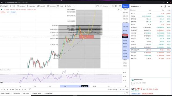The height and width of the screenshot is (96, 172).
Task: Click the blue buy price 699.000 button
Action: pyautogui.click(x=13, y=12)
